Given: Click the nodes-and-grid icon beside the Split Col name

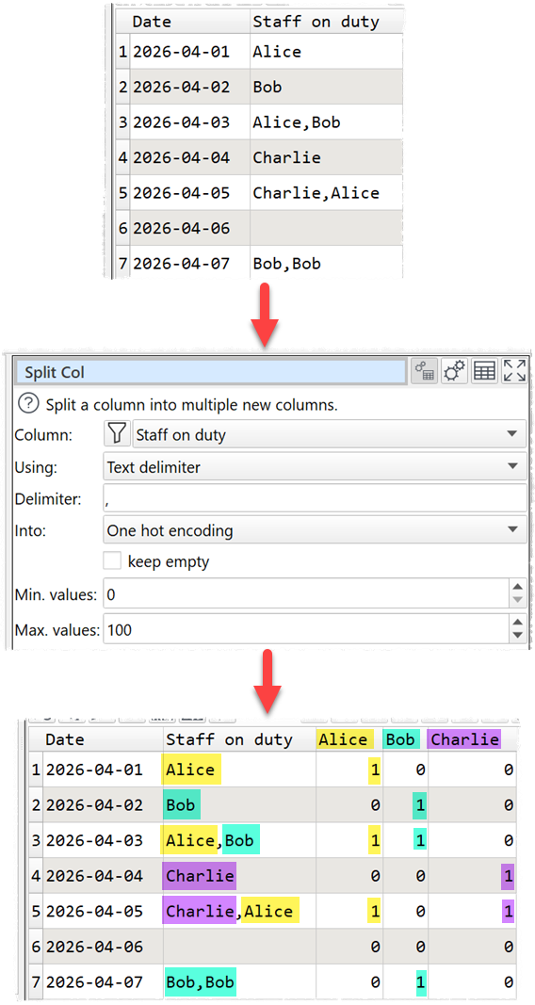Looking at the screenshot, I should coord(424,372).
